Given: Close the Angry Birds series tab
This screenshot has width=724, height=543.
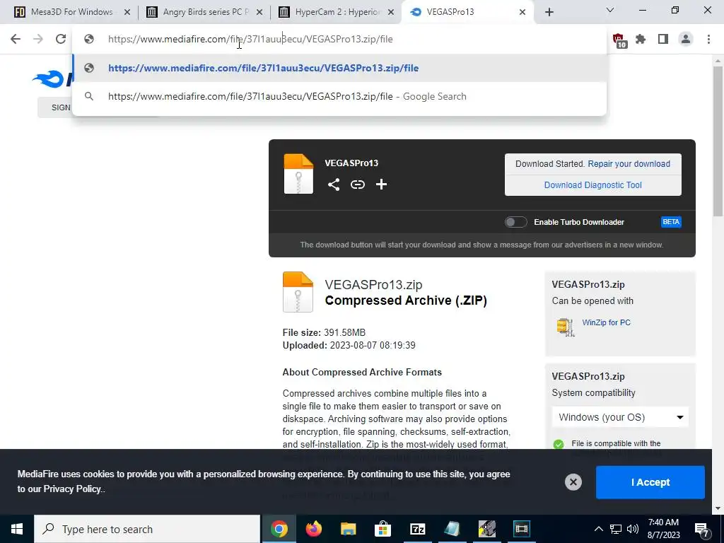Looking at the screenshot, I should tap(259, 12).
